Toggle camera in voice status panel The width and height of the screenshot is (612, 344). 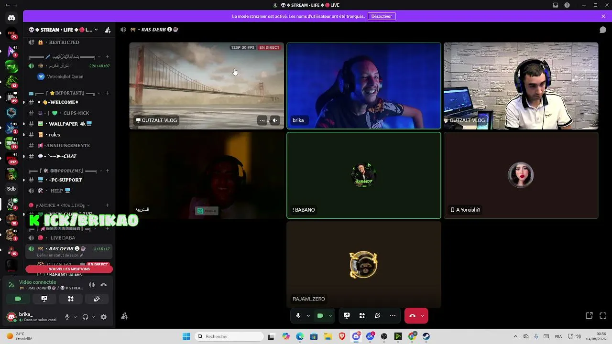(18, 299)
